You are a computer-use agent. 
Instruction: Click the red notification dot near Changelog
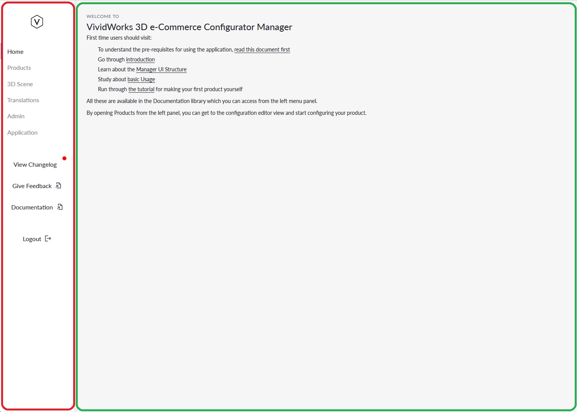tap(64, 158)
